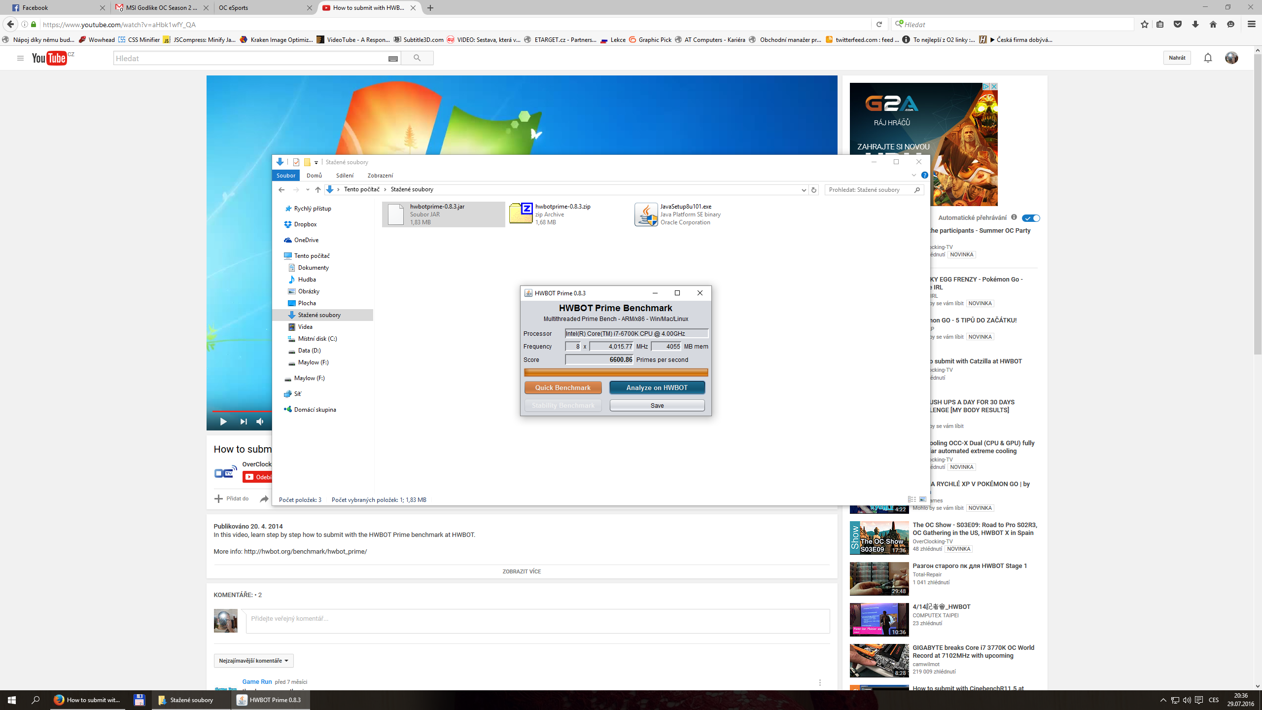The height and width of the screenshot is (710, 1262).
Task: Click Nahrát upload button
Action: tap(1177, 58)
